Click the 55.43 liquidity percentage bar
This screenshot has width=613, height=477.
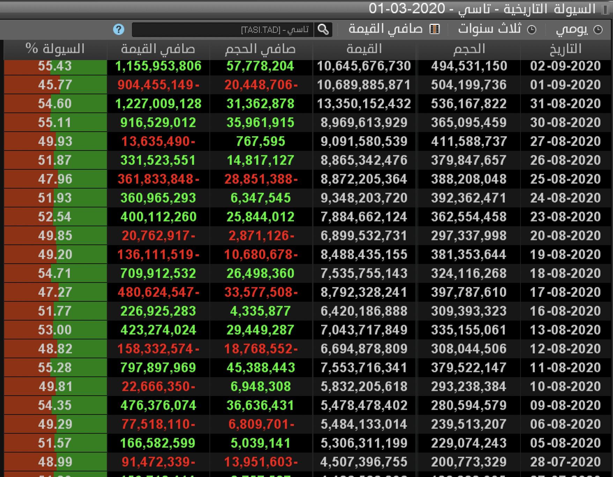tap(55, 66)
